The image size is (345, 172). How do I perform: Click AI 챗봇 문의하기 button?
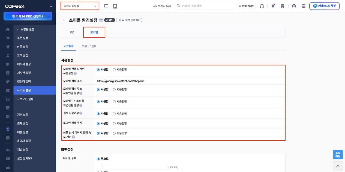129,20
